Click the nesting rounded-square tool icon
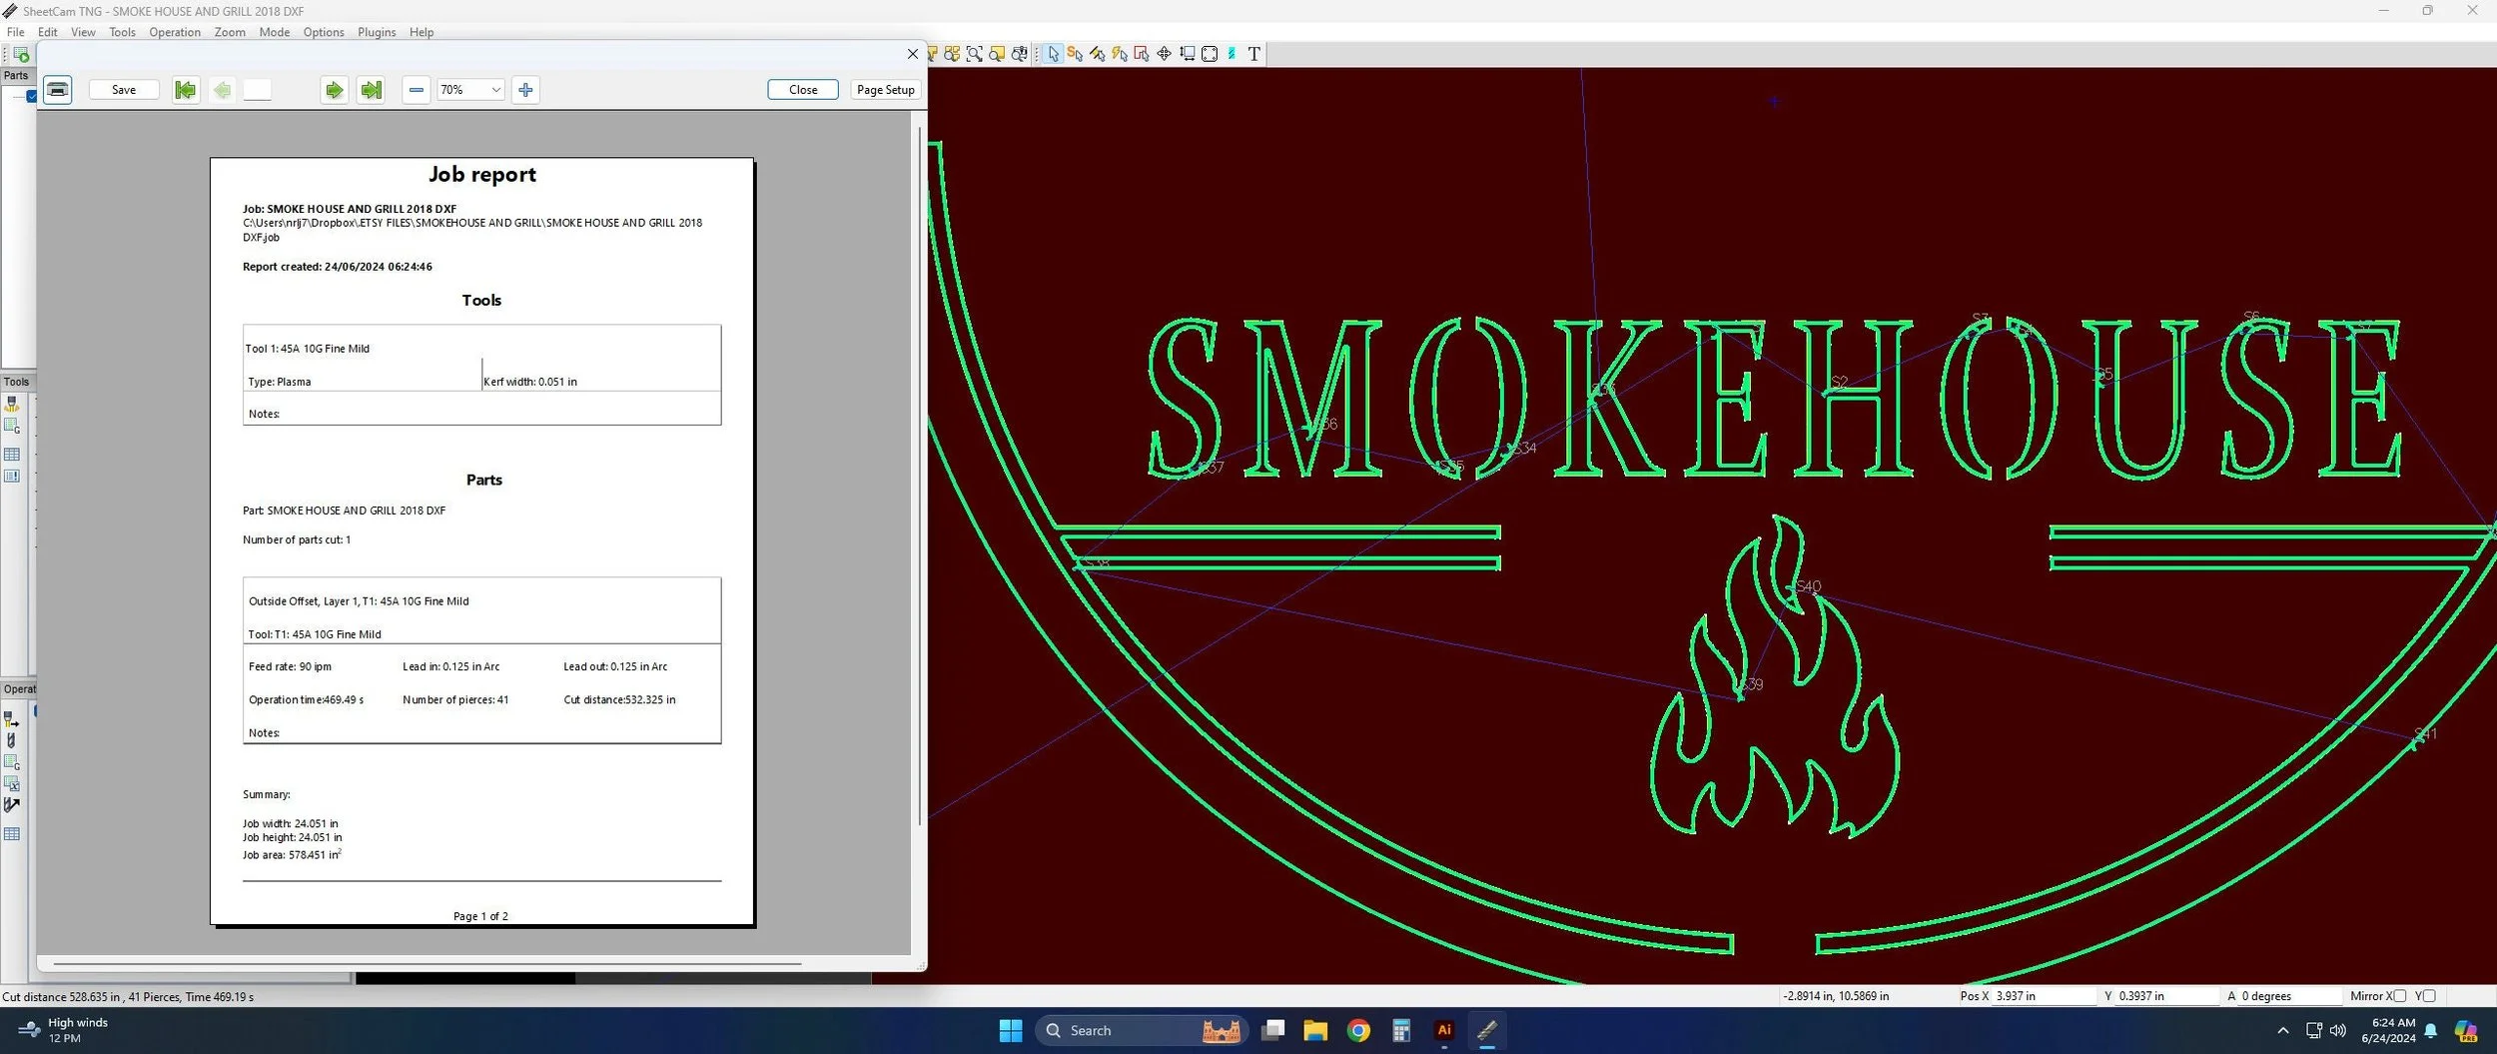 1210,54
